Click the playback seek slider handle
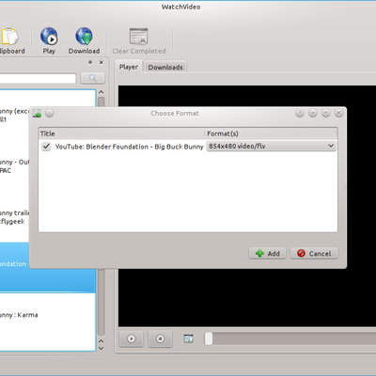Image resolution: width=376 pixels, height=376 pixels. coord(209,338)
